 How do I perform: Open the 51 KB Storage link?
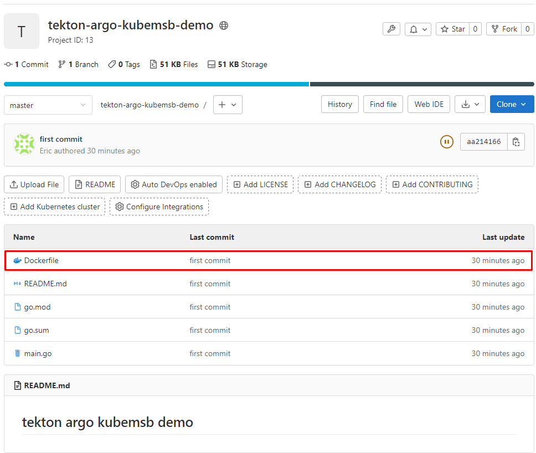[x=238, y=64]
